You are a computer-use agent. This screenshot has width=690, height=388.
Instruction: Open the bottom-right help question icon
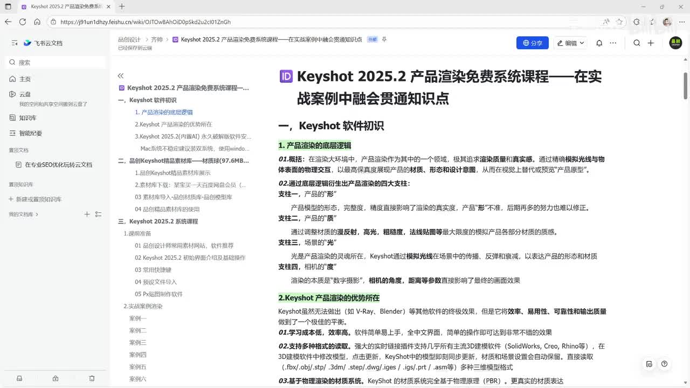point(664,364)
